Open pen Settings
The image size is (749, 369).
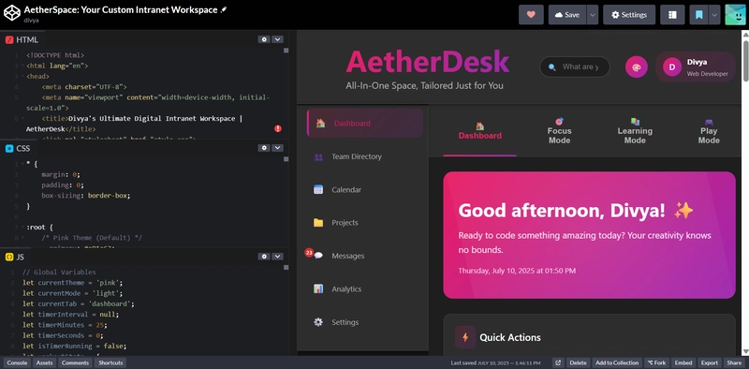(x=628, y=15)
